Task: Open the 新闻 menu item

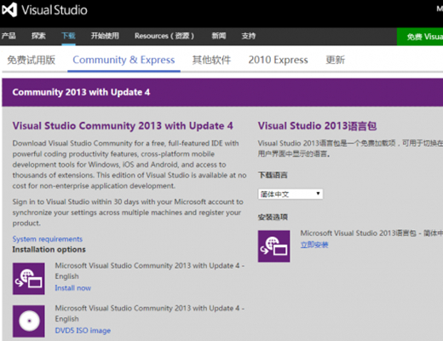Action: pos(219,36)
